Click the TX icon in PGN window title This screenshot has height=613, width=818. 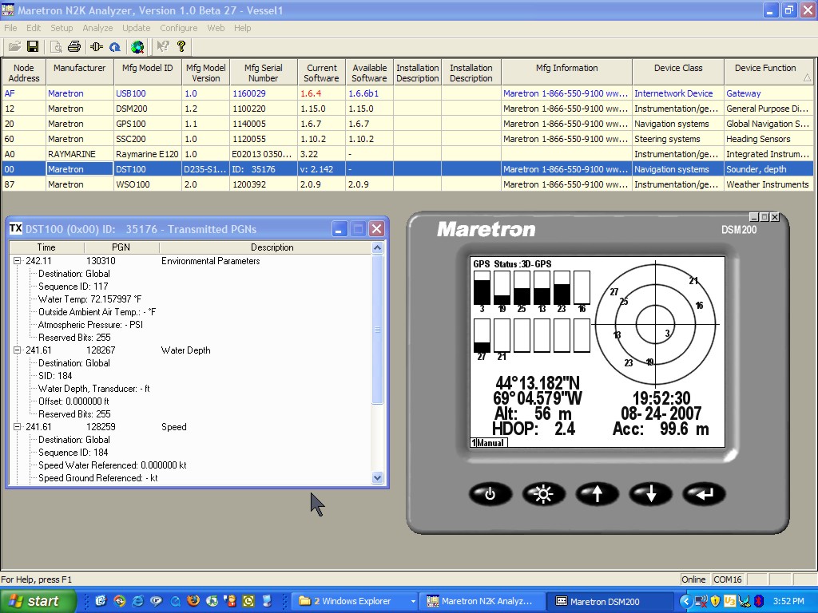16,229
